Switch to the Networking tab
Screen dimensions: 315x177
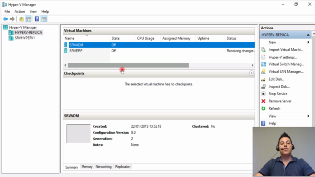click(103, 167)
